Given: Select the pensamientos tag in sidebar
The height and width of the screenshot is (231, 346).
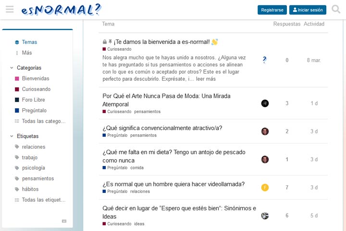Looking at the screenshot, I should pyautogui.click(x=38, y=179).
